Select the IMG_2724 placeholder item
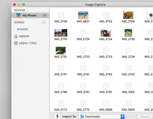 click(x=83, y=33)
